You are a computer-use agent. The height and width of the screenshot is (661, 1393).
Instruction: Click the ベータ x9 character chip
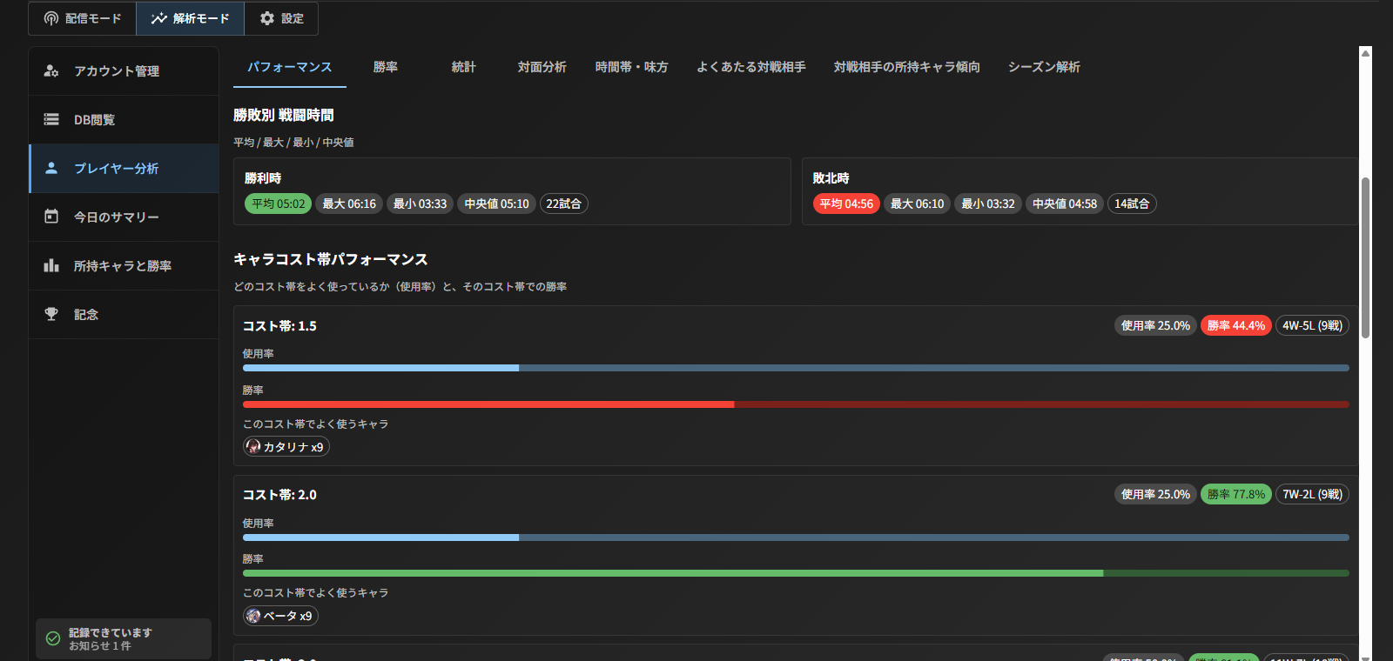click(x=280, y=616)
